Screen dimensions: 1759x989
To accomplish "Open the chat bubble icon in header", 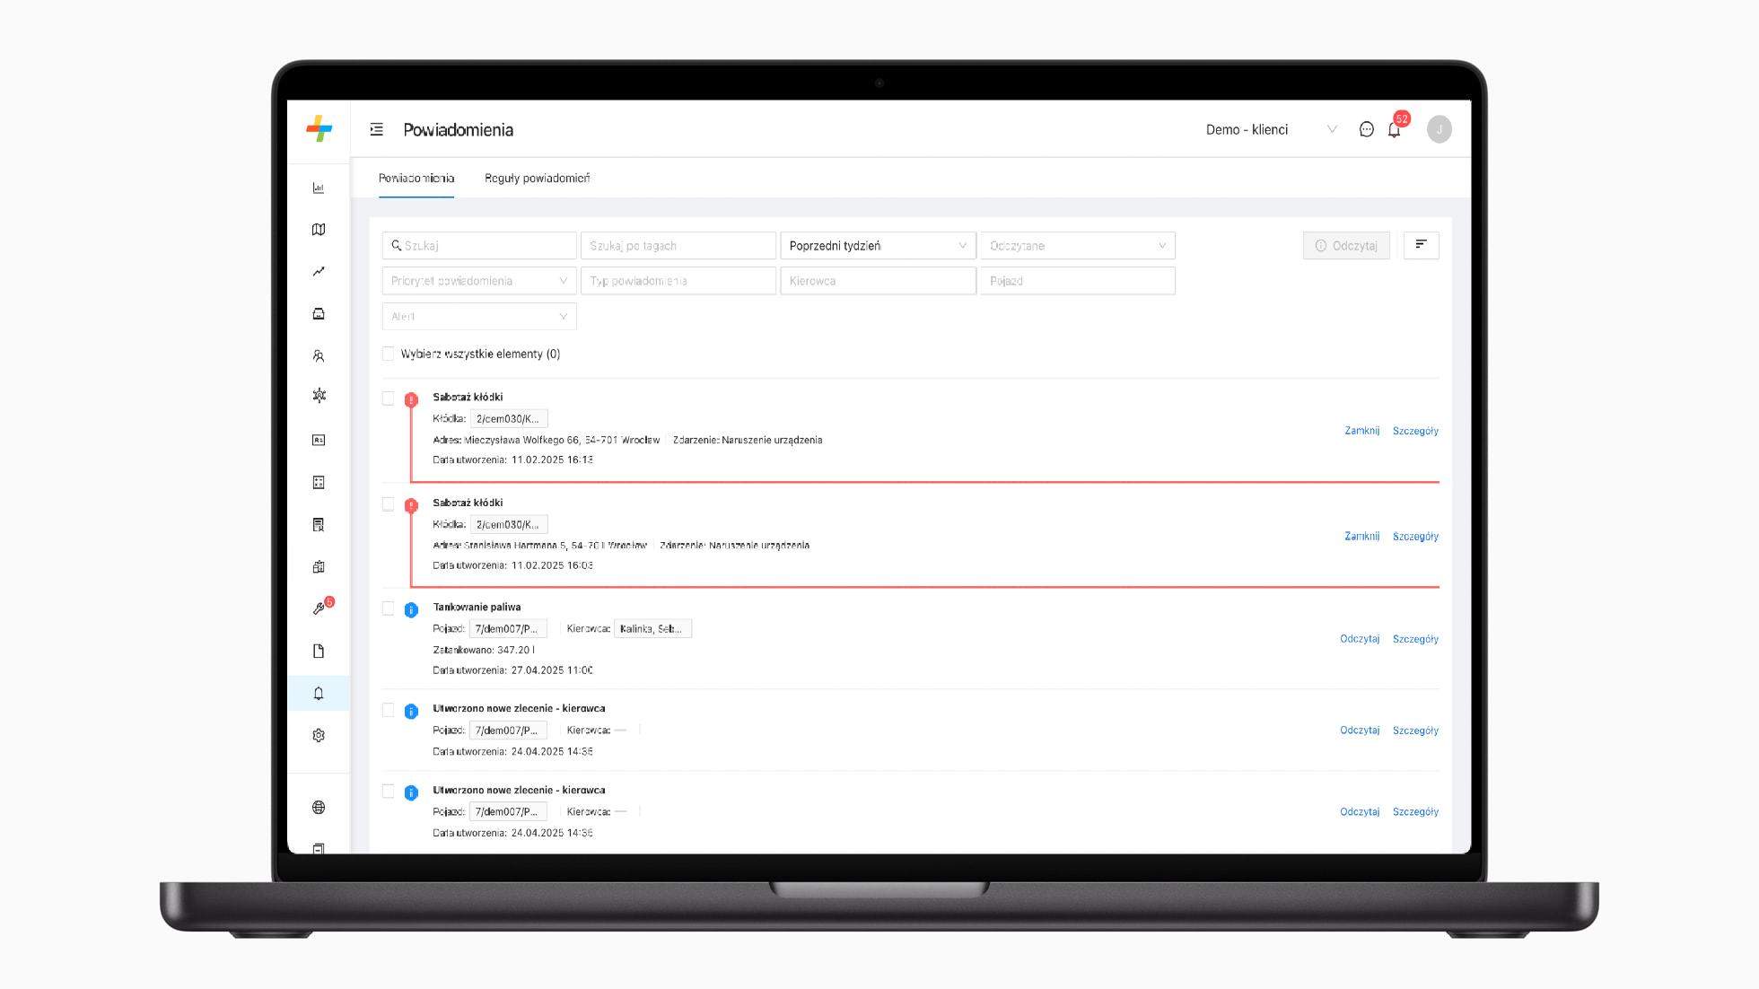I will [1366, 129].
